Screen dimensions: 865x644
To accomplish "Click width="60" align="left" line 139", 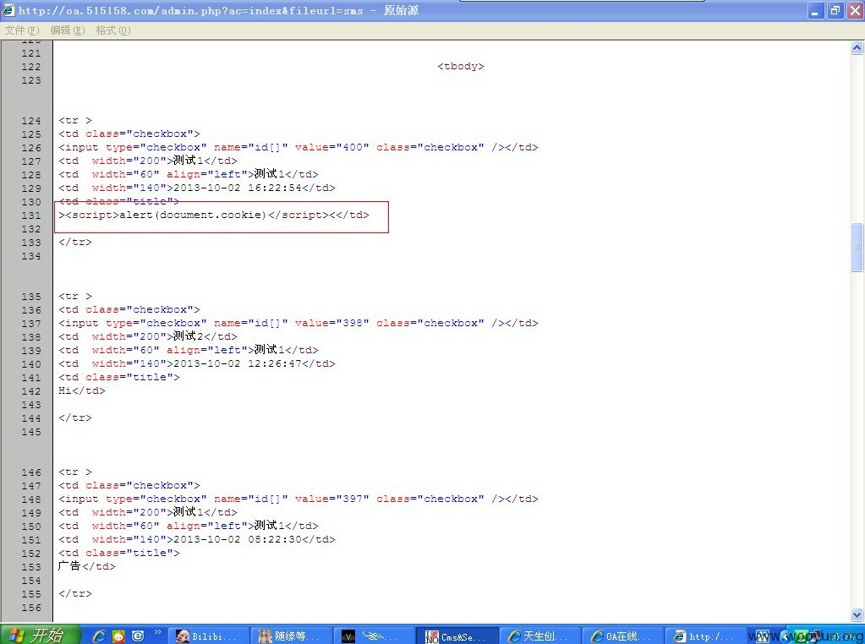I will tap(168, 350).
